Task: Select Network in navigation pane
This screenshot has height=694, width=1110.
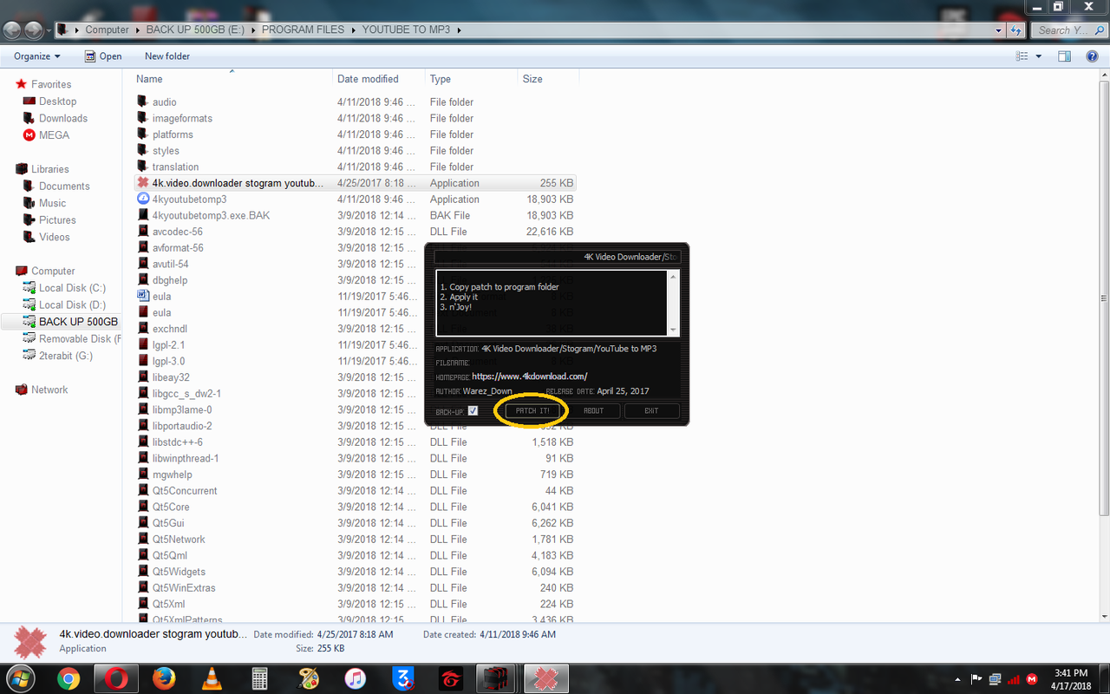Action: pyautogui.click(x=49, y=390)
